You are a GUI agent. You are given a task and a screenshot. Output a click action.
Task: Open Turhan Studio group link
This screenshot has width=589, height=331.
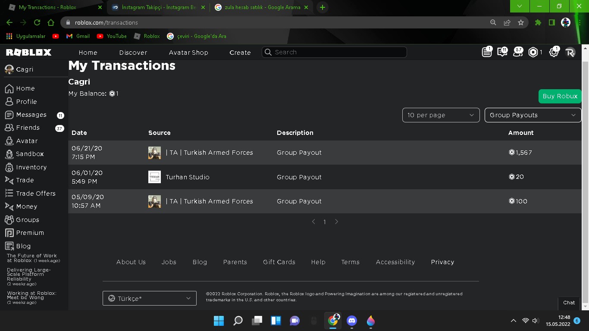point(188,177)
